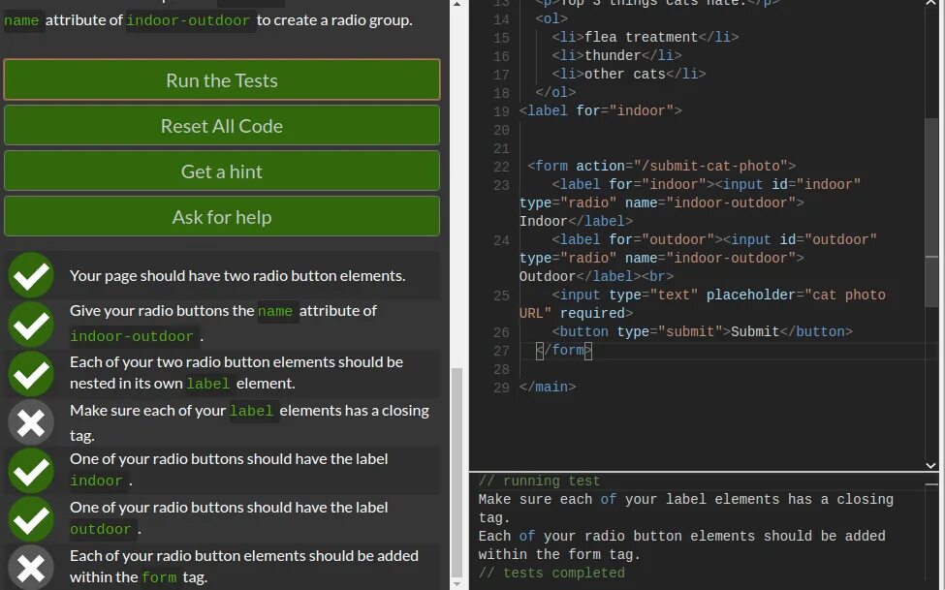
Task: Click checkmark icon beside label indoor test
Action: [31, 470]
